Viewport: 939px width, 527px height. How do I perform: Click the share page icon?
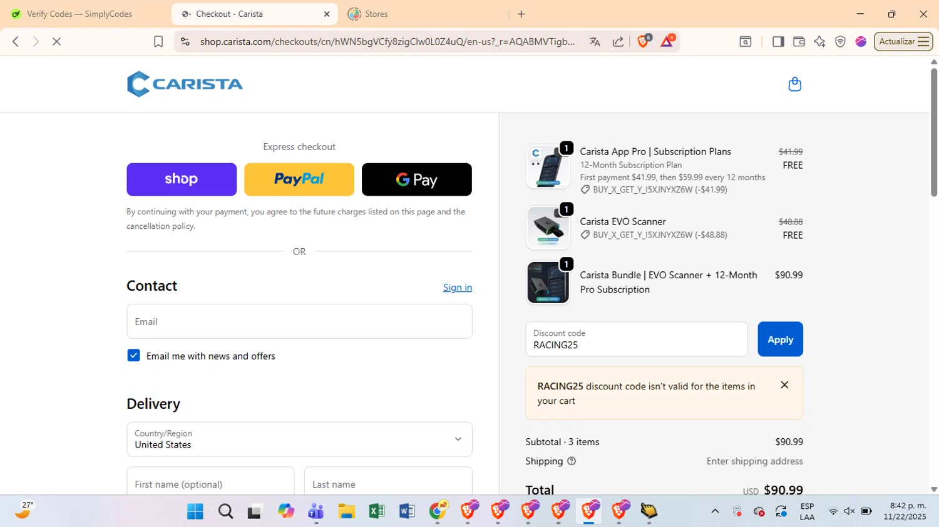618,41
